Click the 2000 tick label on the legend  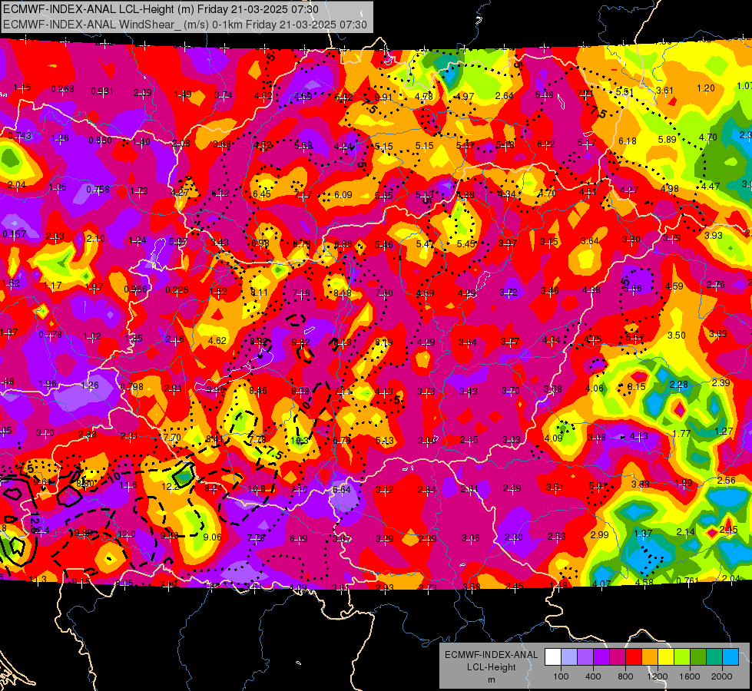click(722, 676)
